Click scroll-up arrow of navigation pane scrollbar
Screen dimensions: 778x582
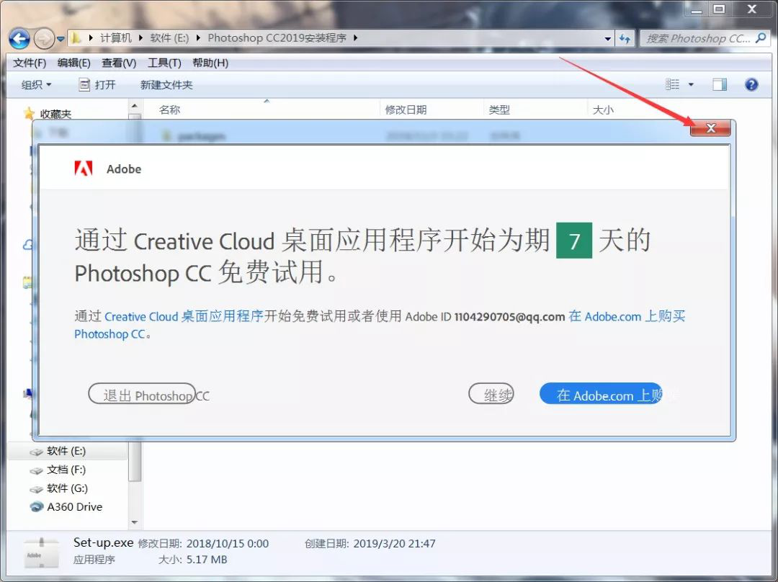click(135, 106)
